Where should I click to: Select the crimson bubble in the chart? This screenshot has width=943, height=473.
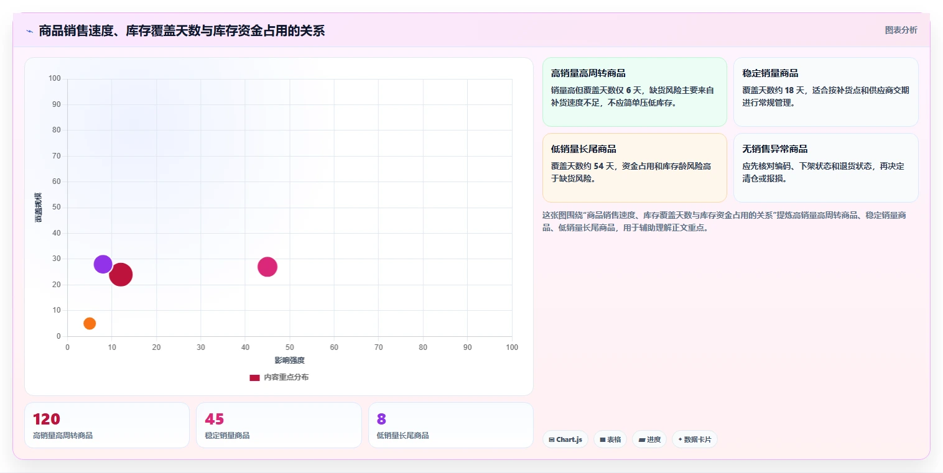[x=121, y=274]
